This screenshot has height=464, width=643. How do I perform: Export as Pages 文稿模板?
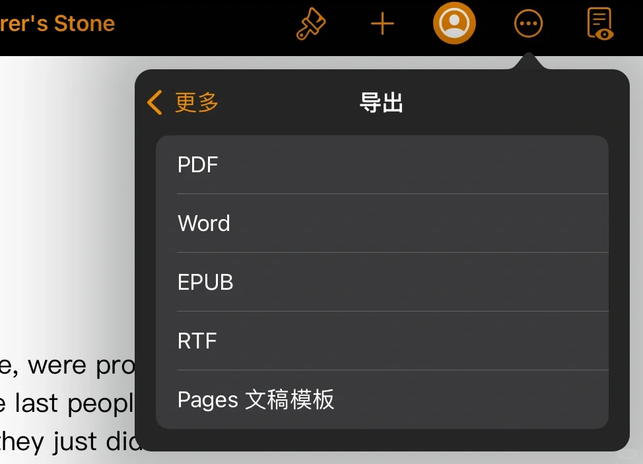pyautogui.click(x=382, y=399)
